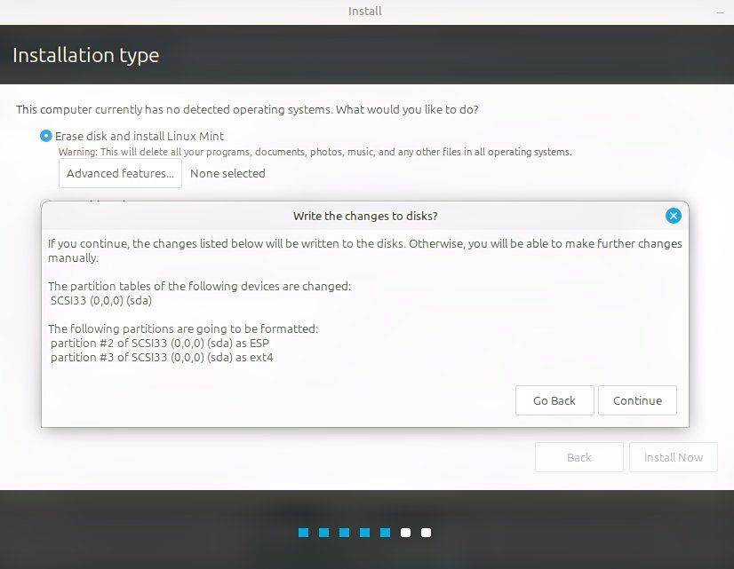The height and width of the screenshot is (569, 734).
Task: Click the "Back" button on main window
Action: [x=578, y=457]
